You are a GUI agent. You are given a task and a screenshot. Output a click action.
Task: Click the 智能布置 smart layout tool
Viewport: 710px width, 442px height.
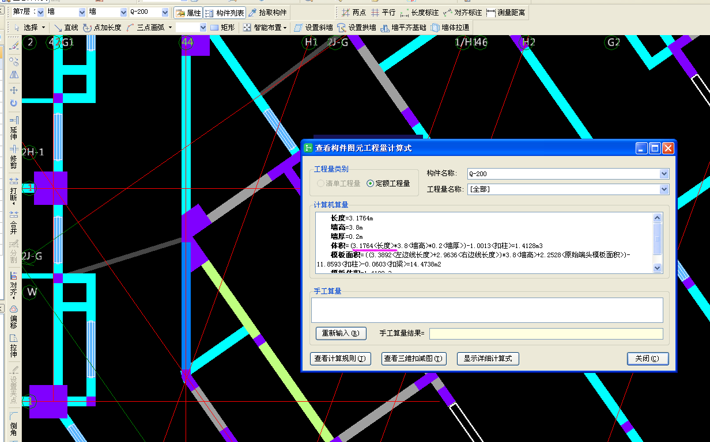[265, 28]
